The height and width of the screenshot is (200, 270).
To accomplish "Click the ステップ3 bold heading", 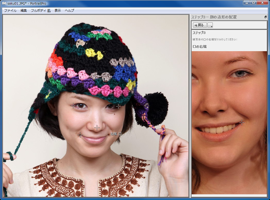I will [199, 33].
